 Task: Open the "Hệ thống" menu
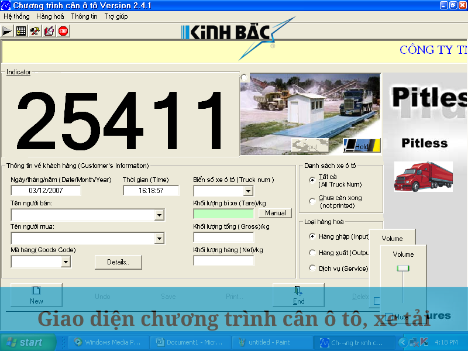click(x=16, y=16)
